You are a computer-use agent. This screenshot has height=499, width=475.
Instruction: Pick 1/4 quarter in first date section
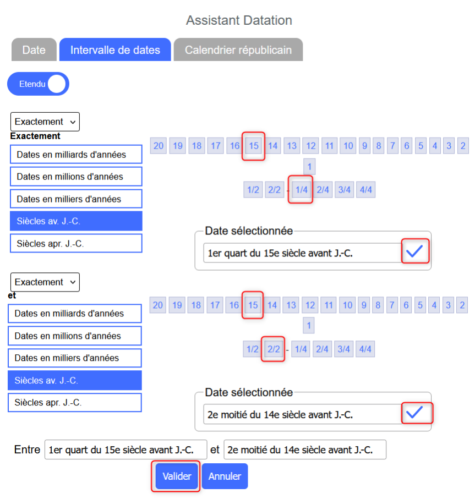(x=301, y=189)
